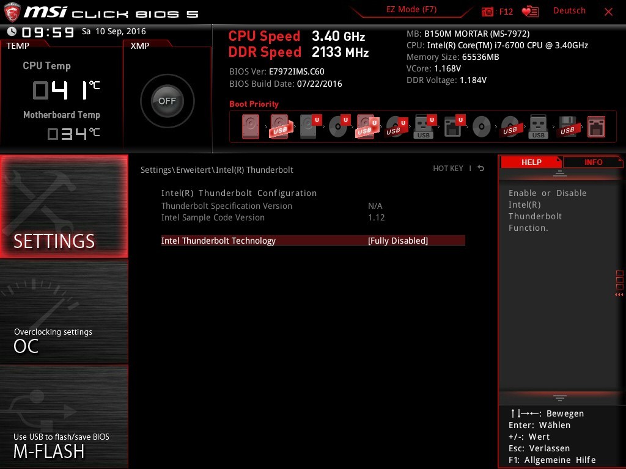Image resolution: width=626 pixels, height=469 pixels.
Task: Click the Motherboard Temp 034 reading
Action: pos(73,134)
